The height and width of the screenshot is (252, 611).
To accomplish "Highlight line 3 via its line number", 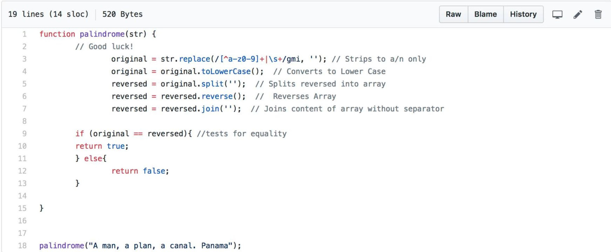I will pyautogui.click(x=24, y=59).
